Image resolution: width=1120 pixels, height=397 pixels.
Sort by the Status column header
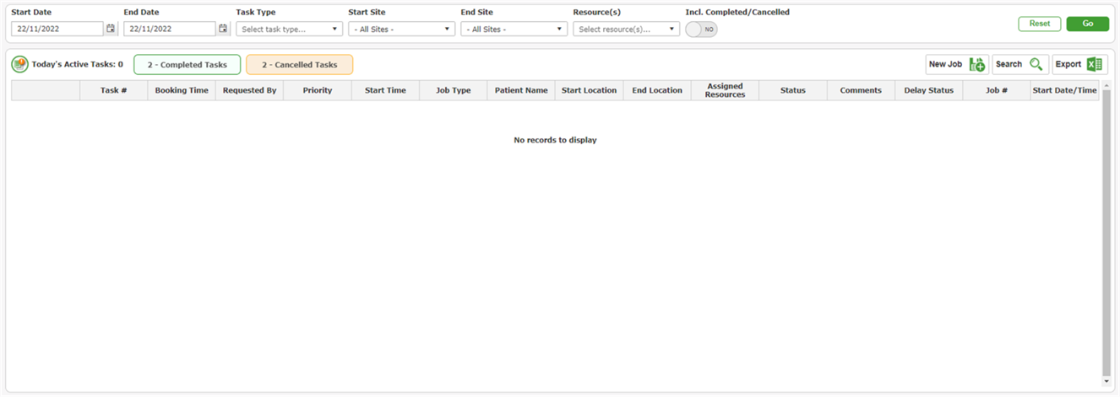[x=793, y=90]
